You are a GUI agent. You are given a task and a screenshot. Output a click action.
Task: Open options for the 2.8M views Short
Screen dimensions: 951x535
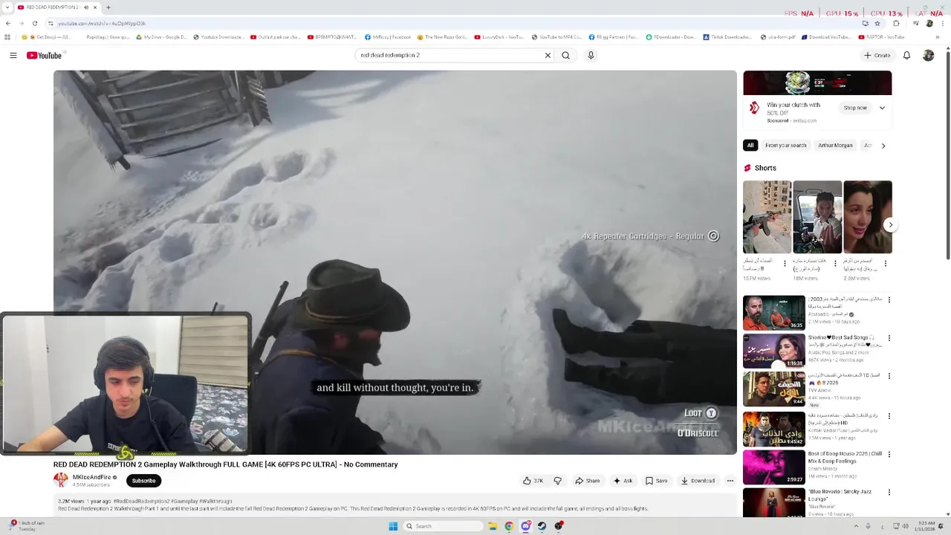click(x=886, y=263)
